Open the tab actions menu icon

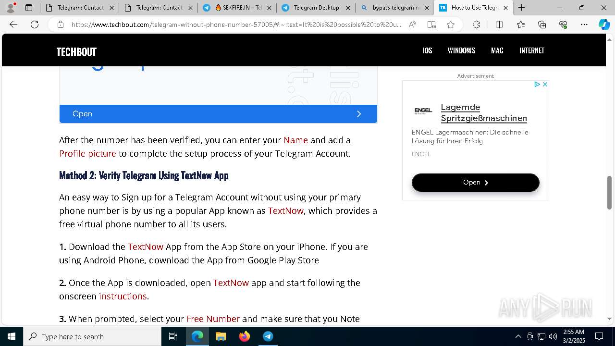tap(29, 8)
